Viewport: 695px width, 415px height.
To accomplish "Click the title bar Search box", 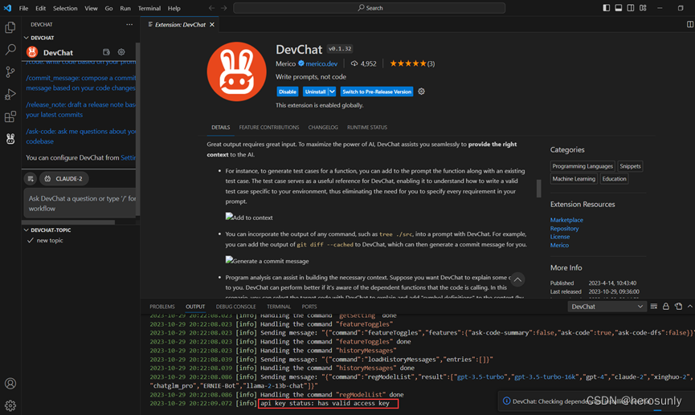I will tap(370, 8).
